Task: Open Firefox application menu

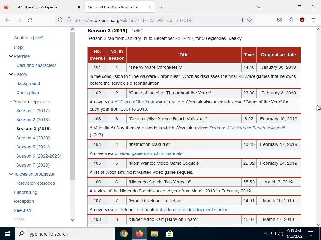Action: [x=313, y=20]
